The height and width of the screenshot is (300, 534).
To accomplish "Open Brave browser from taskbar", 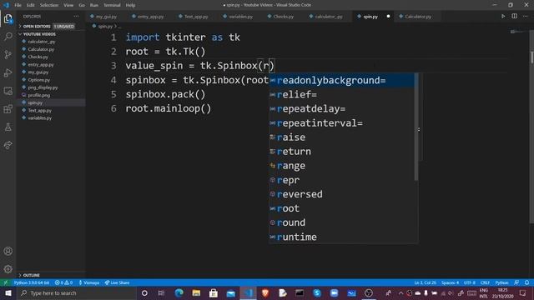I will [x=265, y=293].
